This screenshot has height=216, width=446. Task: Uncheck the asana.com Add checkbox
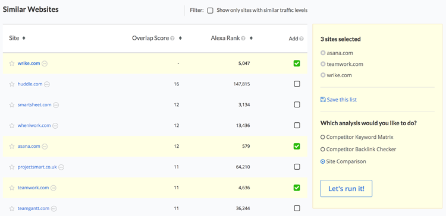(297, 146)
